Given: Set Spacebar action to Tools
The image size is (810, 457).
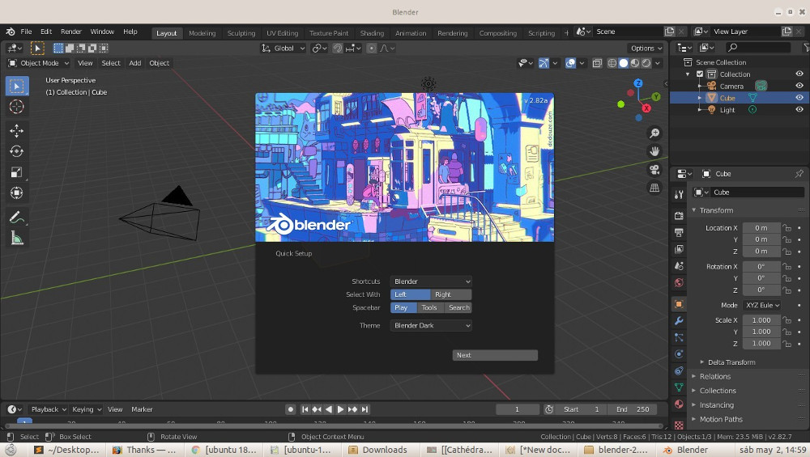Looking at the screenshot, I should (x=429, y=307).
